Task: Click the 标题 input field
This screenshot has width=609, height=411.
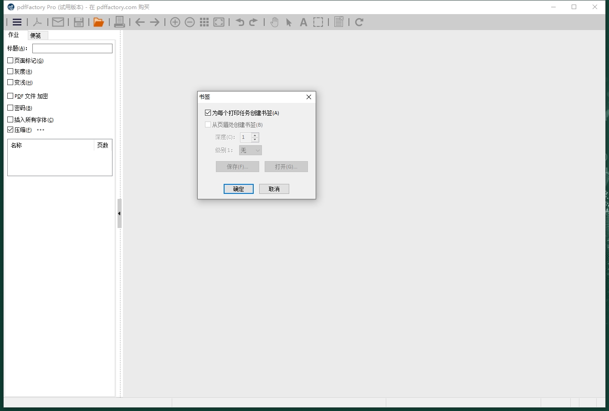Action: pos(72,48)
